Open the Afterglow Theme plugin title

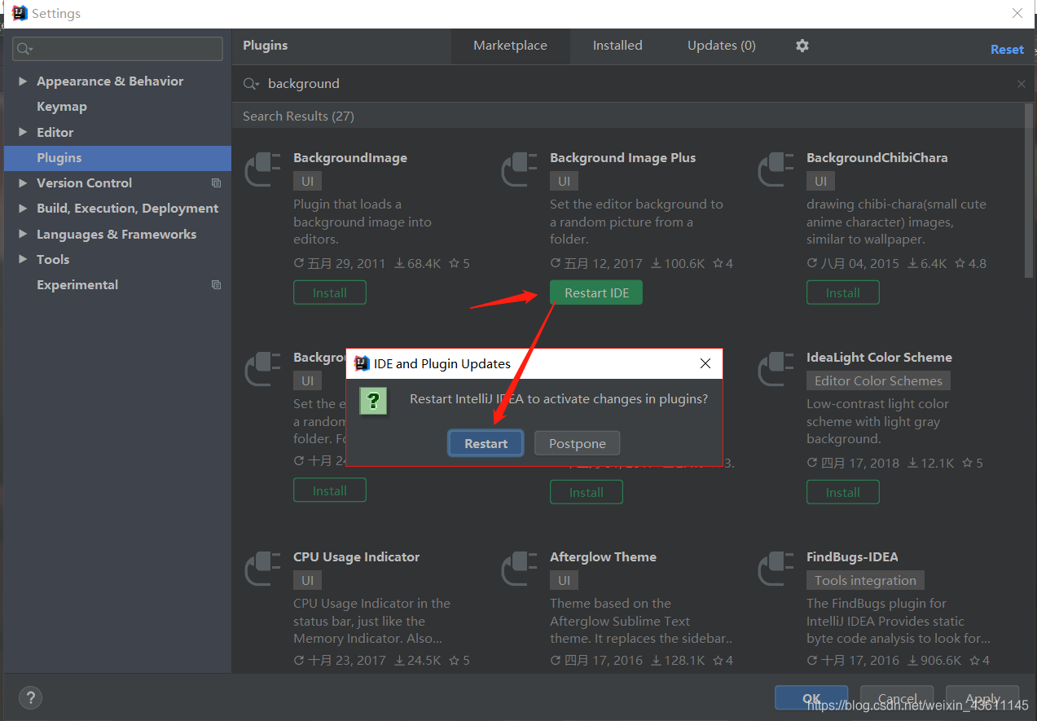[x=603, y=557]
